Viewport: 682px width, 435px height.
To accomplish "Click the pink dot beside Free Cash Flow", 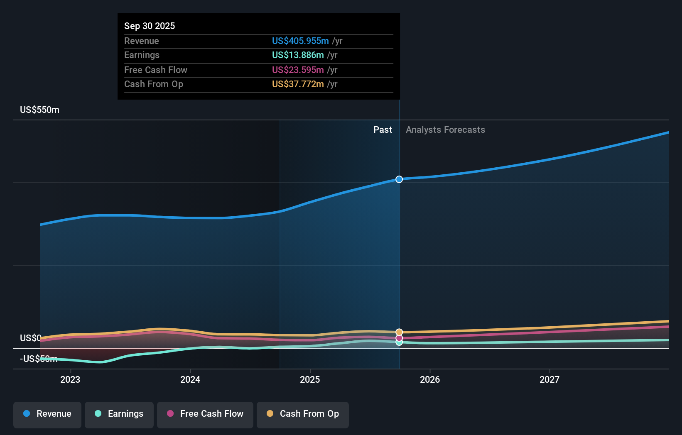I will point(171,414).
